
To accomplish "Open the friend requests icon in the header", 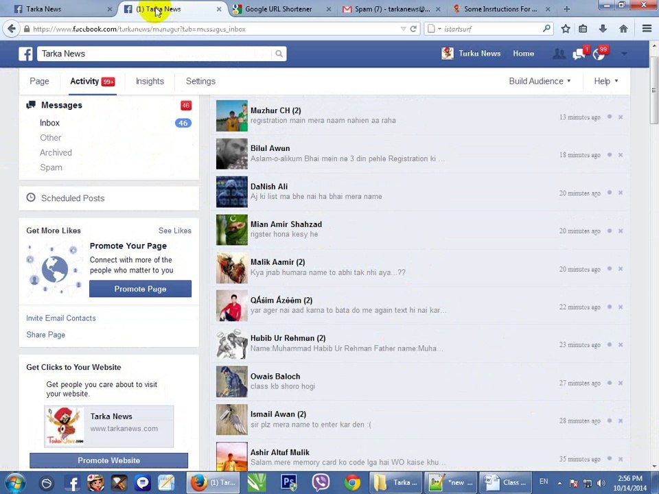I will coord(559,54).
